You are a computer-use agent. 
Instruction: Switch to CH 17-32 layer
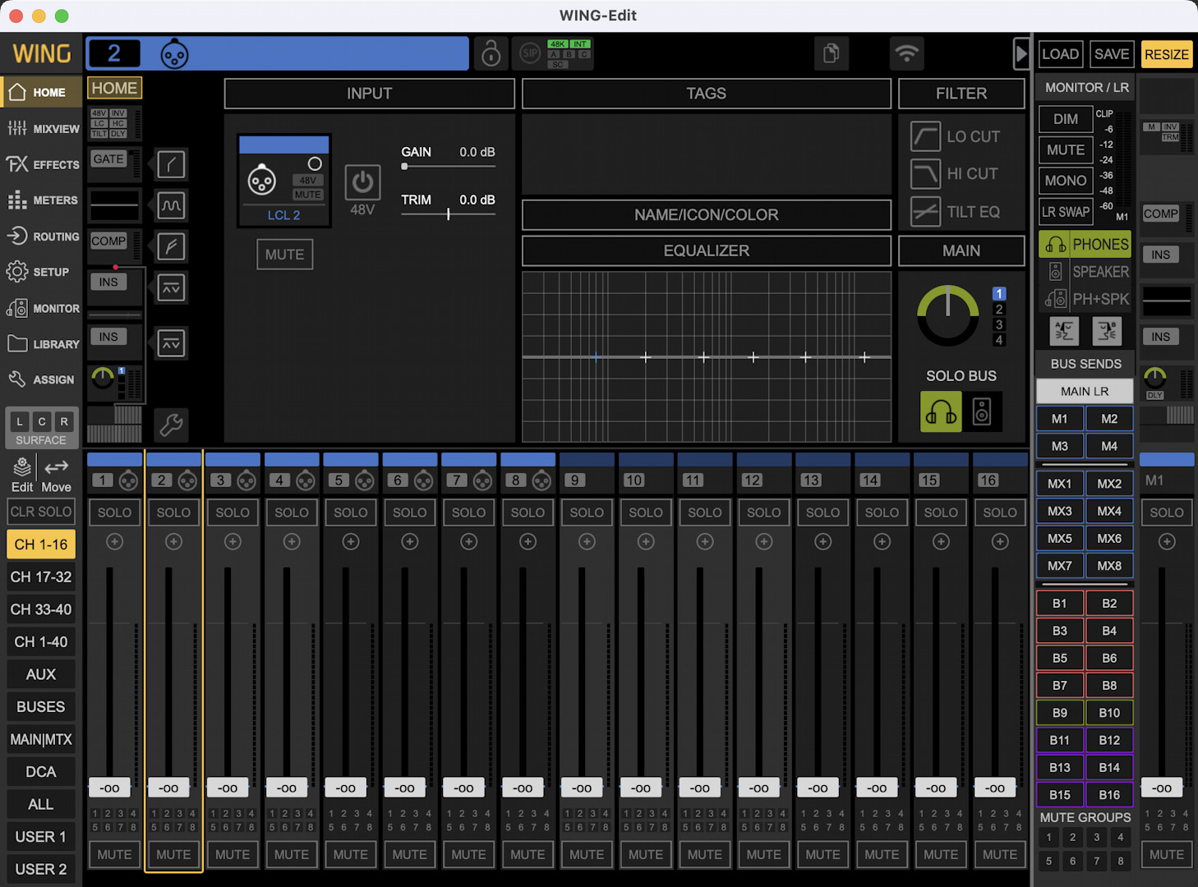pyautogui.click(x=41, y=577)
